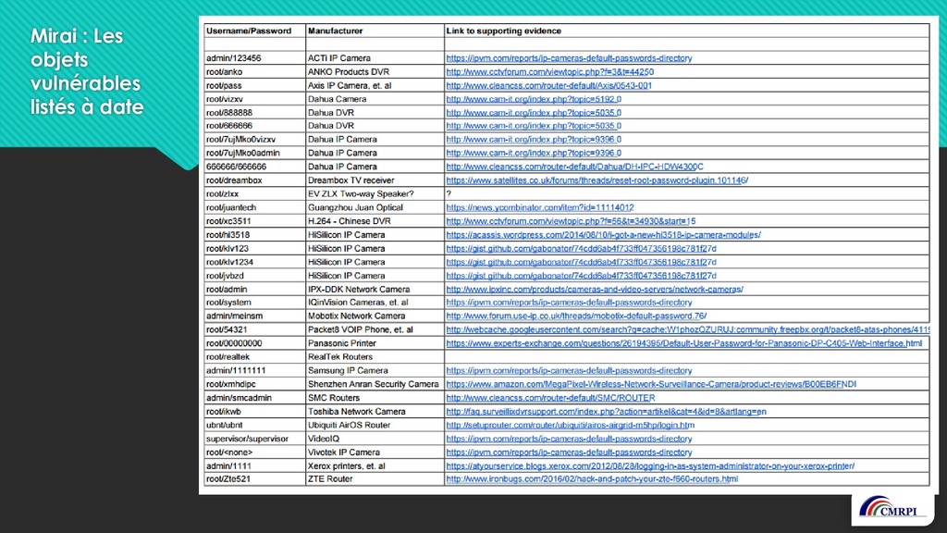The width and height of the screenshot is (947, 533).
Task: Select the root/xmhdipc cell
Action: click(255, 384)
